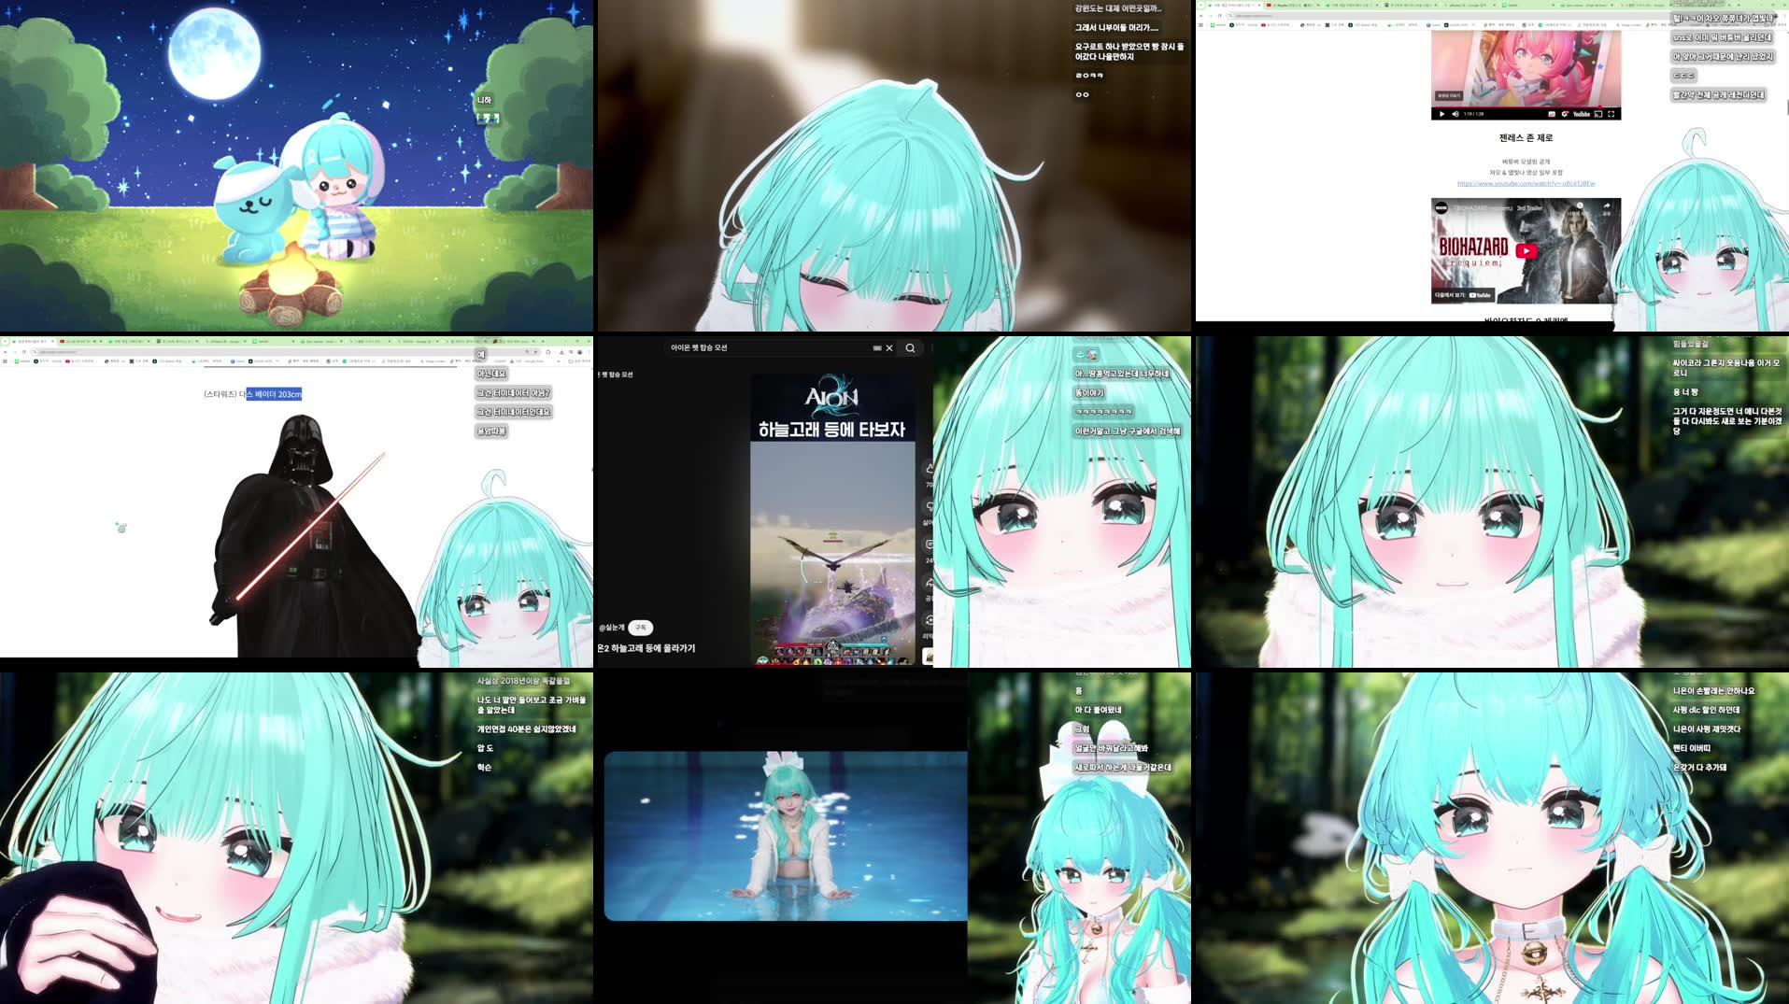
Task: Select the magnifier search icon in YouTube Shorts
Action: [x=910, y=347]
